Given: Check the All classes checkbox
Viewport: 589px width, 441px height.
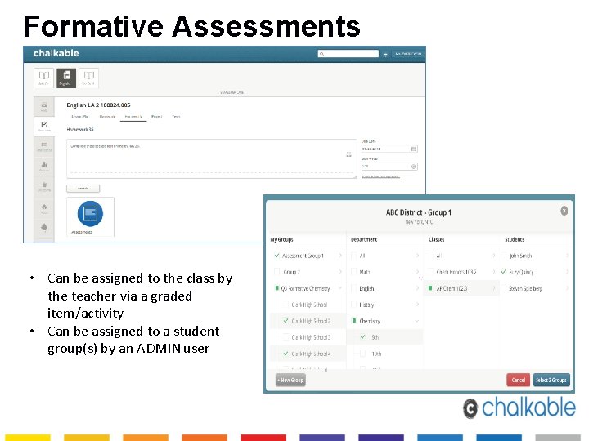Looking at the screenshot, I should (430, 256).
